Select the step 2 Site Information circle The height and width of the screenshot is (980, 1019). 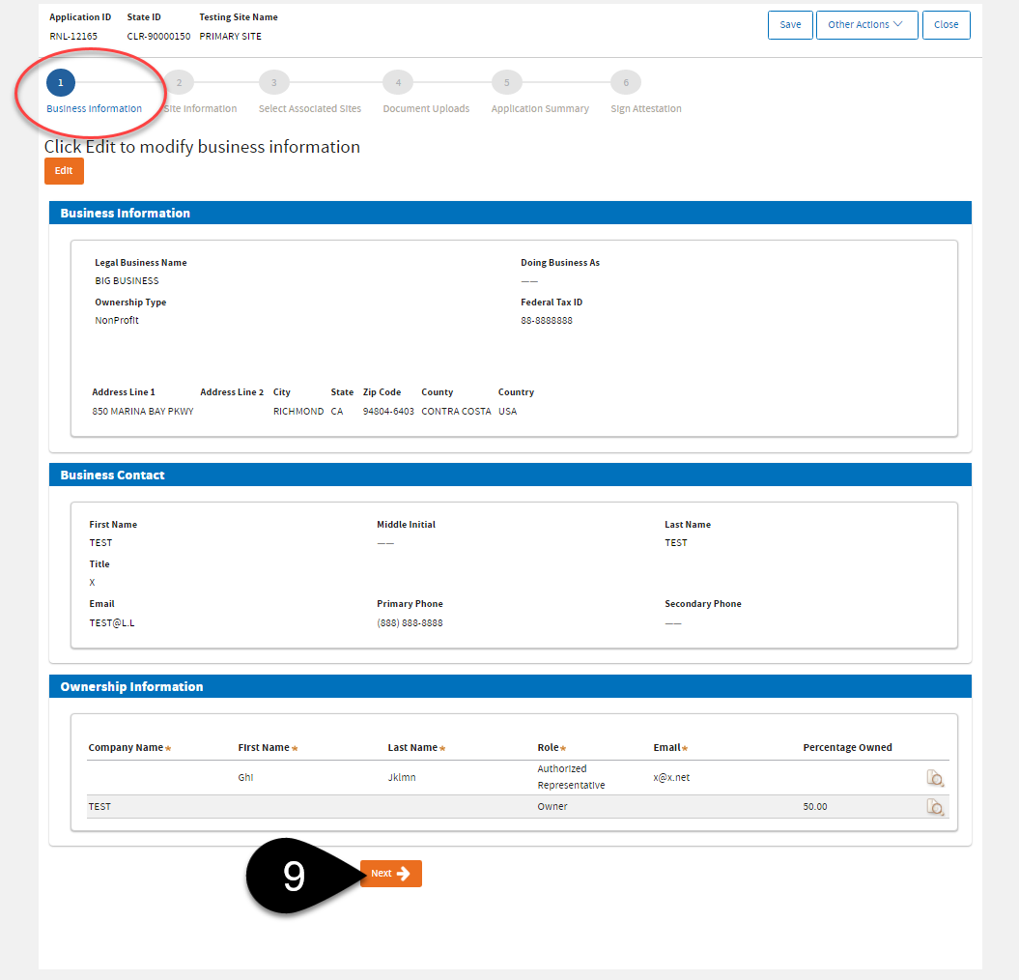pyautogui.click(x=179, y=82)
